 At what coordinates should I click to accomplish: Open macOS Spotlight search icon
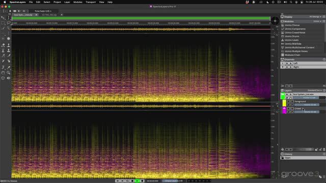pos(291,2)
